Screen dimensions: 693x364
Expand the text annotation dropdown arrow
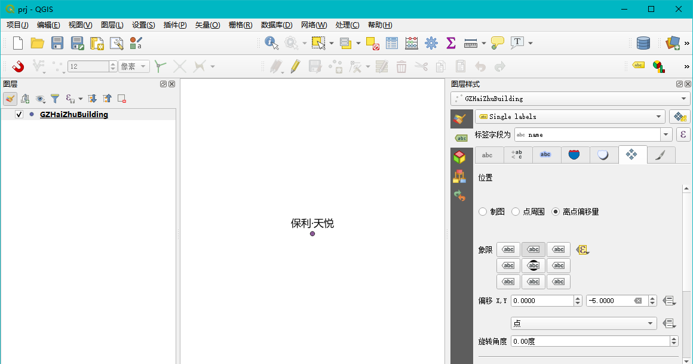point(531,43)
